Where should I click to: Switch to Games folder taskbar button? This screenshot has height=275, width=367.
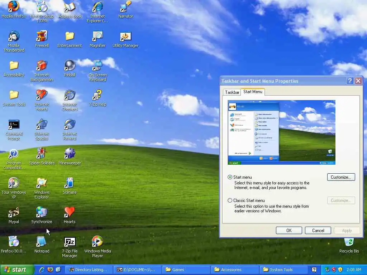[186, 270]
